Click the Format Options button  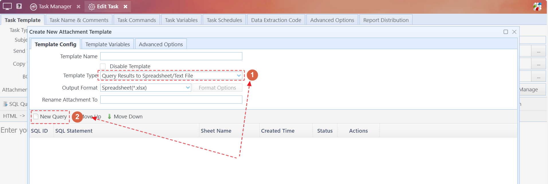point(217,88)
